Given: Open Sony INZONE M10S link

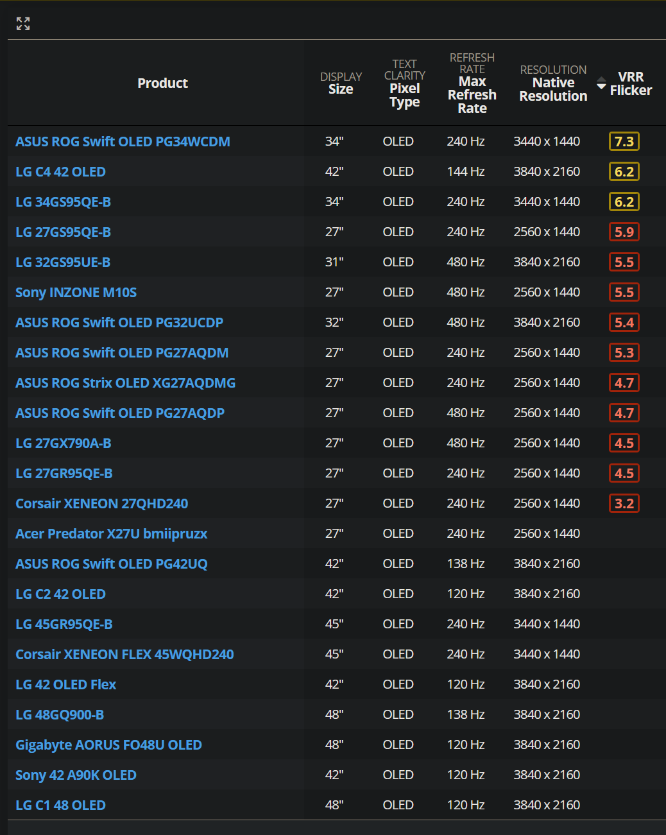Looking at the screenshot, I should 76,292.
